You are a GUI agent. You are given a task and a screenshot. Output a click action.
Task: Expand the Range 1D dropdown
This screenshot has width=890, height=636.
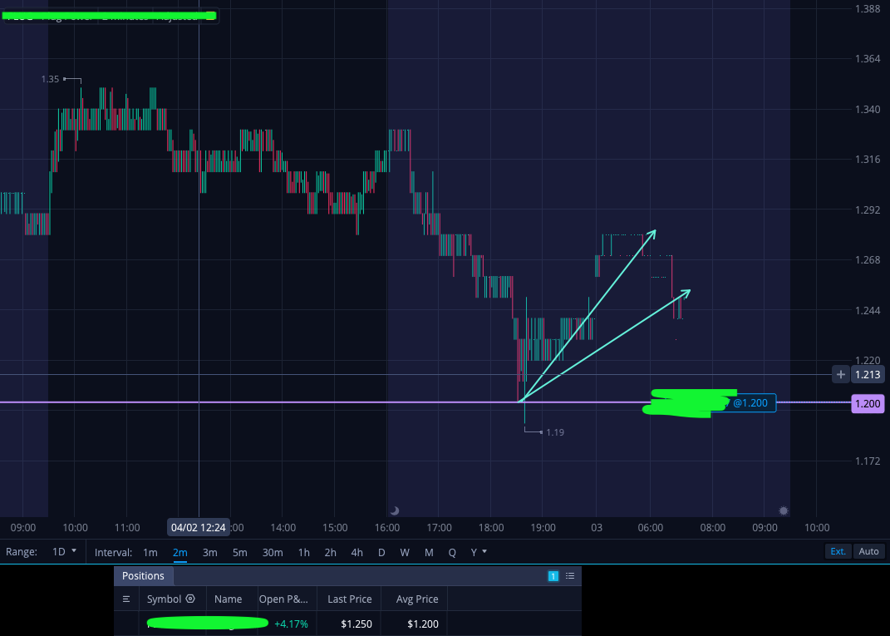pyautogui.click(x=64, y=551)
